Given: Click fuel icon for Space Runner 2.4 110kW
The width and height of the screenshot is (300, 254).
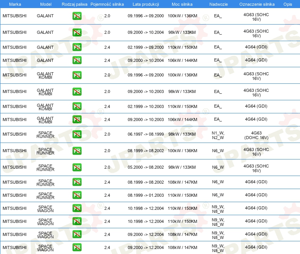Looking at the screenshot, I should pyautogui.click(x=77, y=195).
